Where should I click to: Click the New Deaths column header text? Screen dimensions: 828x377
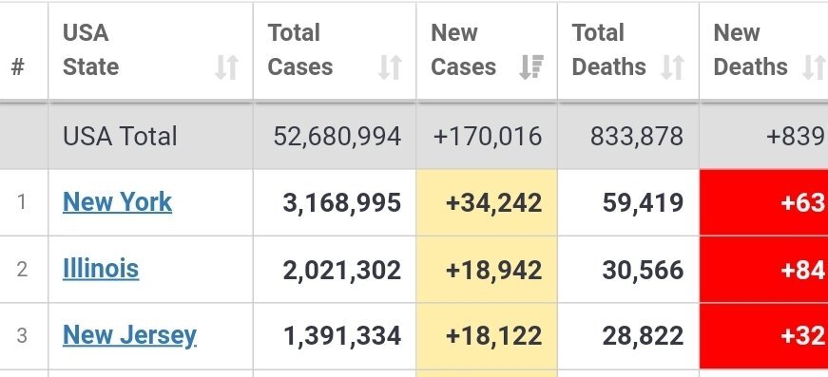(x=750, y=49)
